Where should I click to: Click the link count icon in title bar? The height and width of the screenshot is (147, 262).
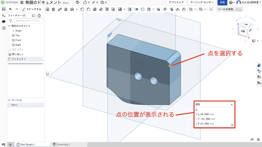[x=94, y=3]
